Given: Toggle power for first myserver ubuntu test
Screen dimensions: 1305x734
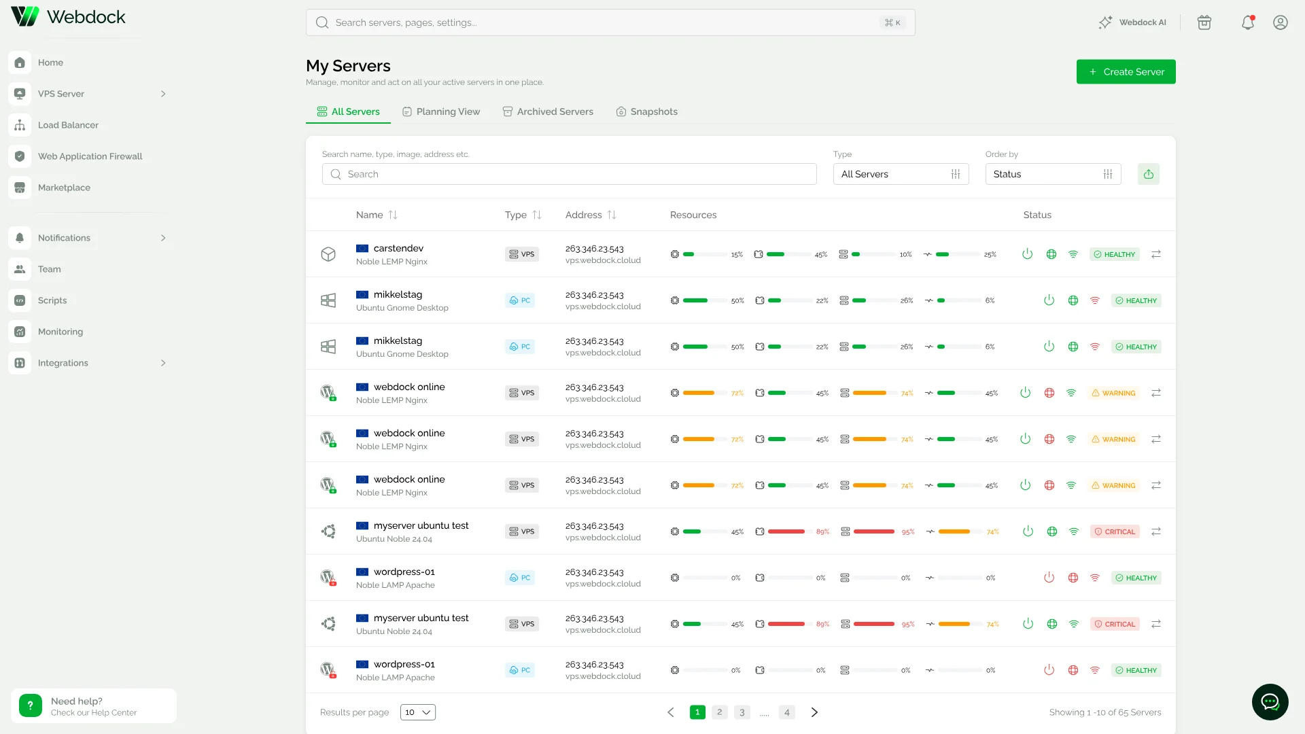Looking at the screenshot, I should [x=1028, y=531].
